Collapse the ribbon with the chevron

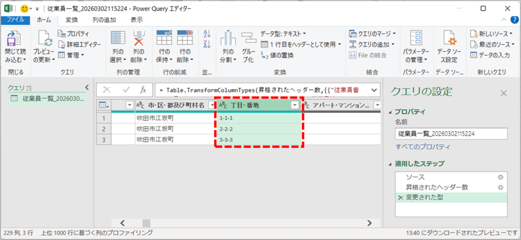point(504,20)
